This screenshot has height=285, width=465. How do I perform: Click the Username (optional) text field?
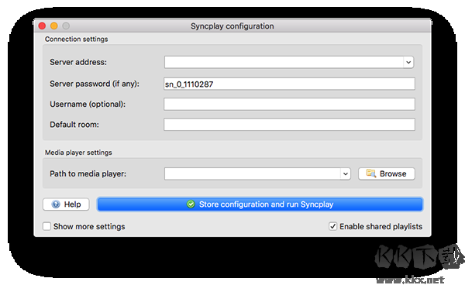pyautogui.click(x=289, y=105)
